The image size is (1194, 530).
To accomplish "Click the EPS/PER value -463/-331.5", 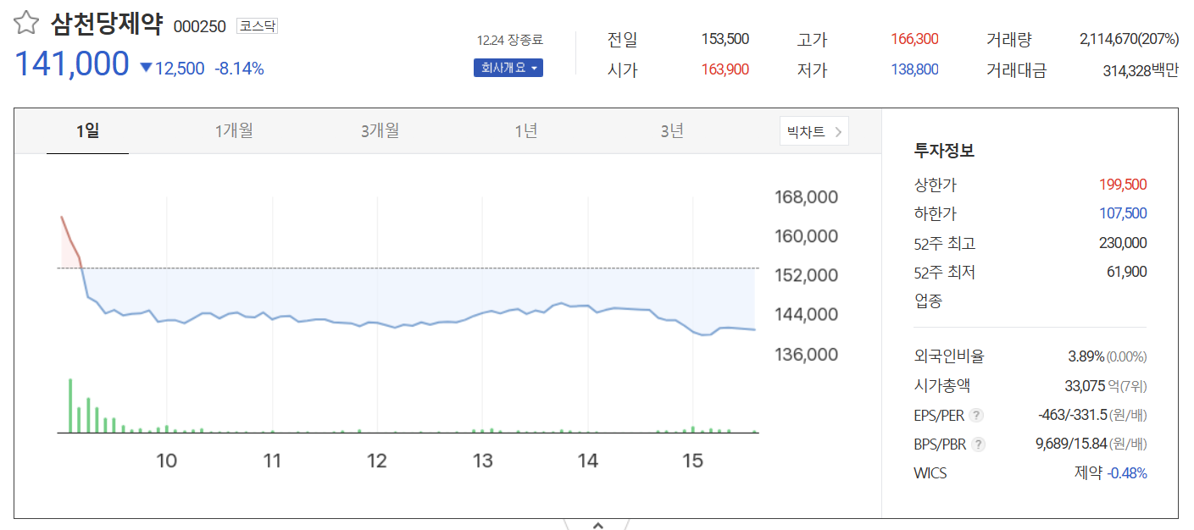I will 1072,415.
